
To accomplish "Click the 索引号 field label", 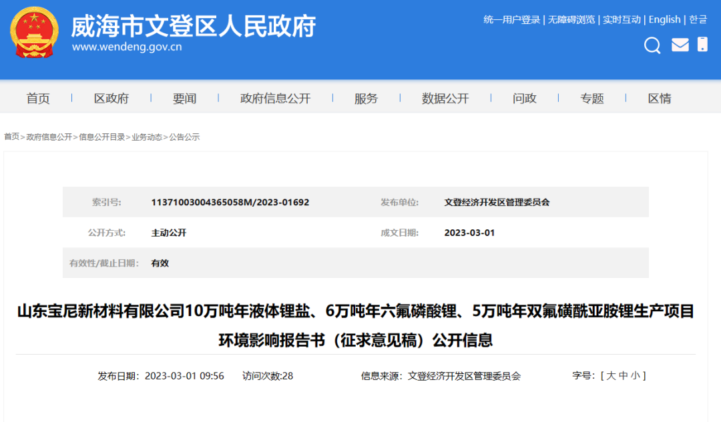I will [x=106, y=202].
